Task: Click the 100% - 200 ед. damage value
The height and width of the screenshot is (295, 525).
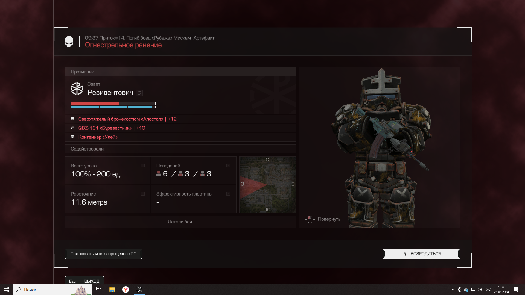Action: pyautogui.click(x=96, y=174)
